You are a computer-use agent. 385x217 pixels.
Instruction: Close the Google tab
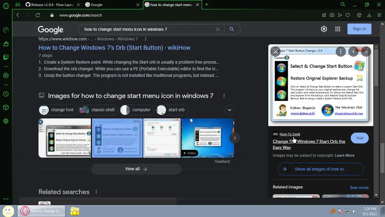[x=138, y=5]
